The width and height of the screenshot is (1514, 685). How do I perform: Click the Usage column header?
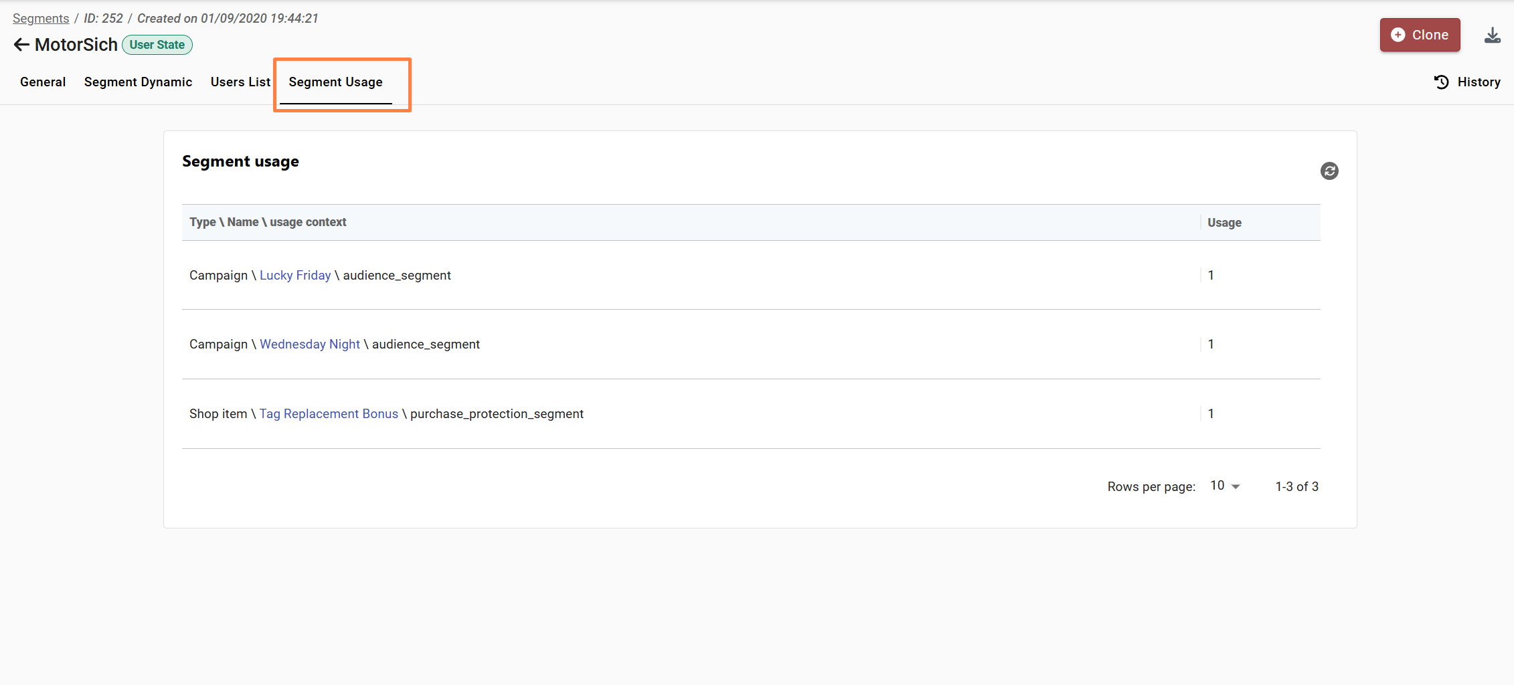click(1224, 223)
